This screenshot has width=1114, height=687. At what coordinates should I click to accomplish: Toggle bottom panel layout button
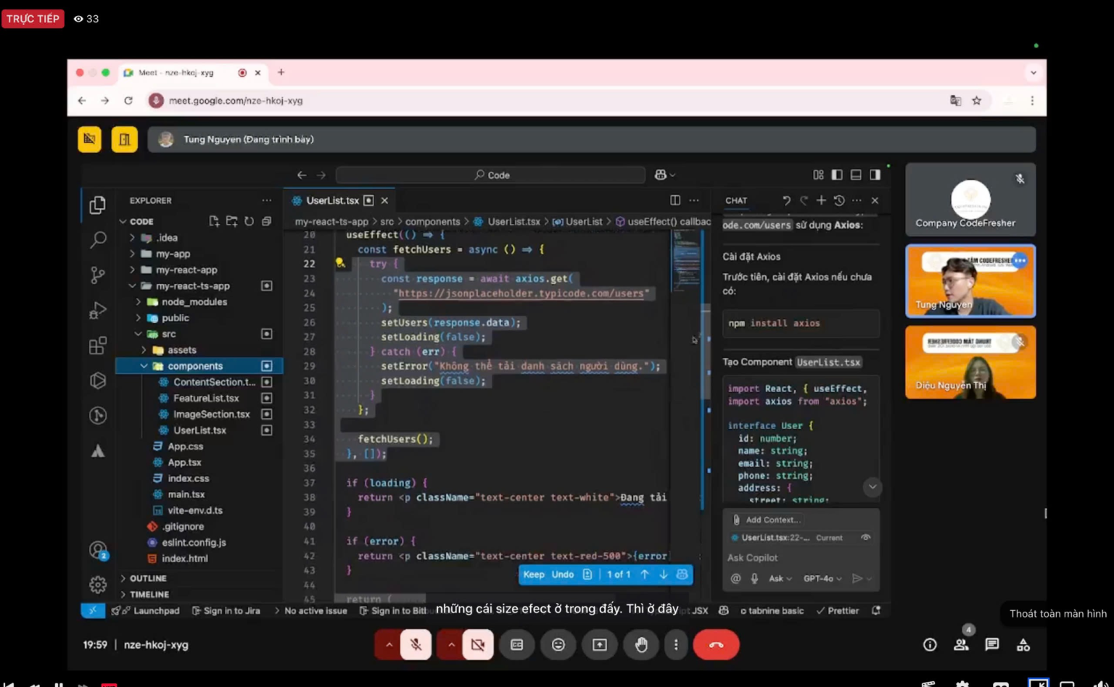[x=856, y=175]
